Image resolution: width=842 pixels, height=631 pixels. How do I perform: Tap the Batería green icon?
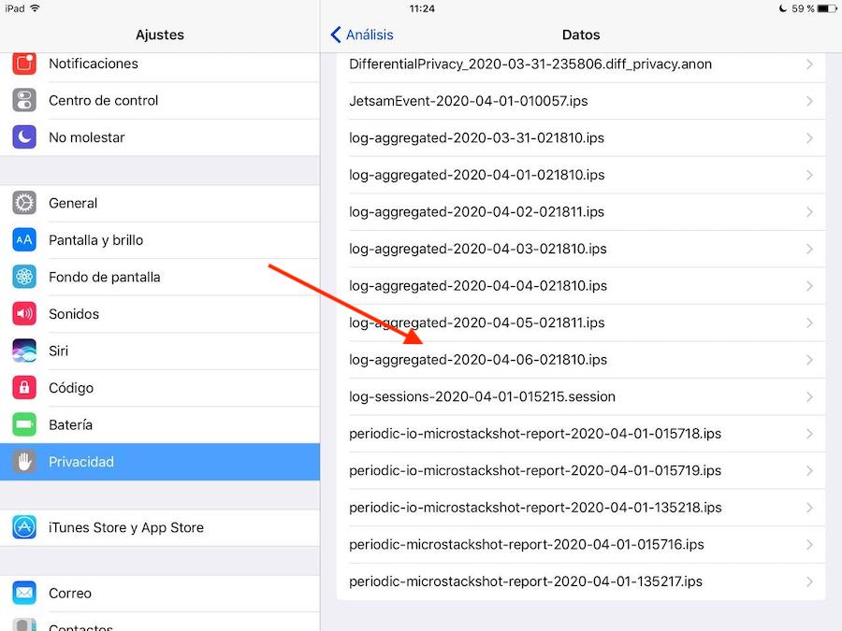[24, 425]
